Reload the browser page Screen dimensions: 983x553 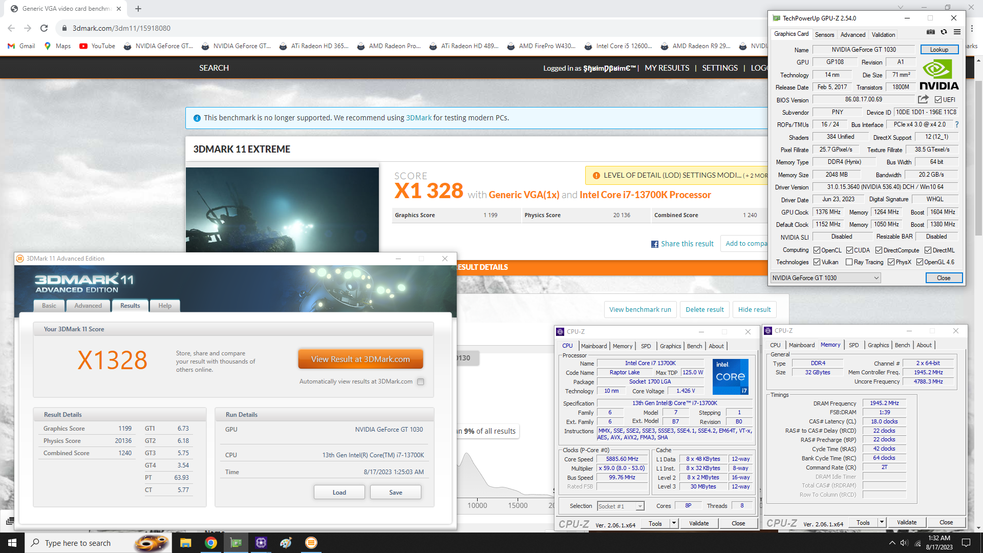pyautogui.click(x=44, y=28)
